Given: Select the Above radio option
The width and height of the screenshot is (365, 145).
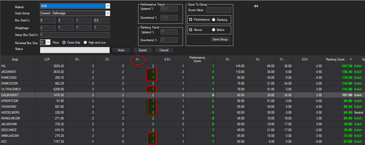Looking at the screenshot, I should click(191, 30).
